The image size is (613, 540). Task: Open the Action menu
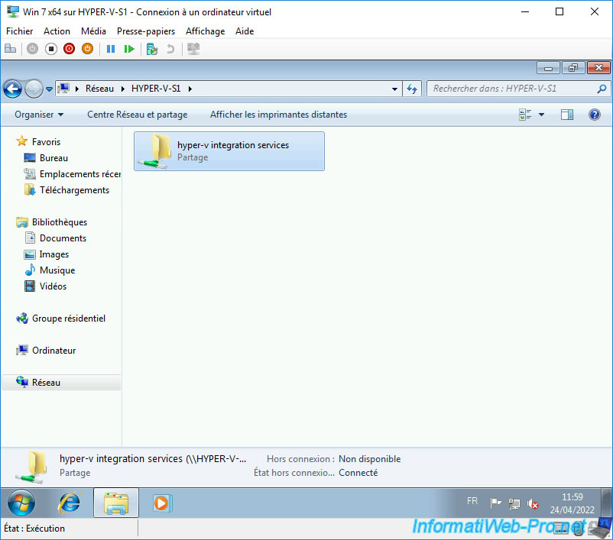[x=57, y=31]
